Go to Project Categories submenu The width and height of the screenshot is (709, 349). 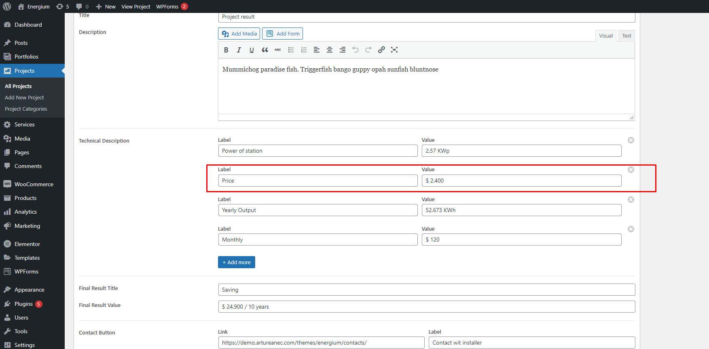coord(26,109)
